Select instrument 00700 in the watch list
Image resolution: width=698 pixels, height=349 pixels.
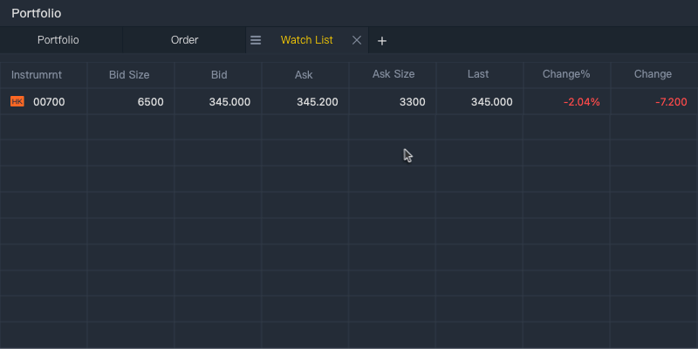pos(49,102)
